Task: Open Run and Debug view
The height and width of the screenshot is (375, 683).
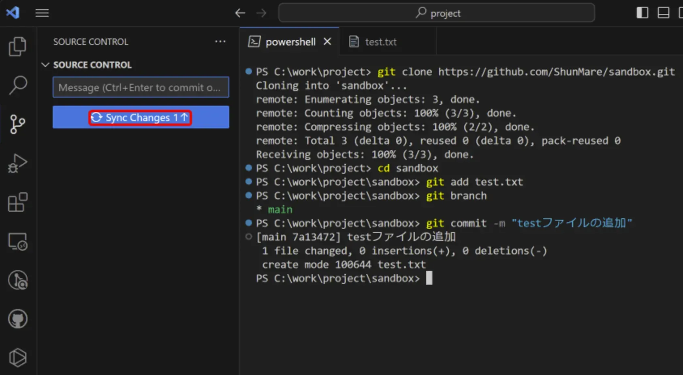Action: pyautogui.click(x=17, y=163)
